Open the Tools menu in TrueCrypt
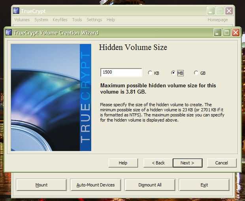 click(x=77, y=20)
